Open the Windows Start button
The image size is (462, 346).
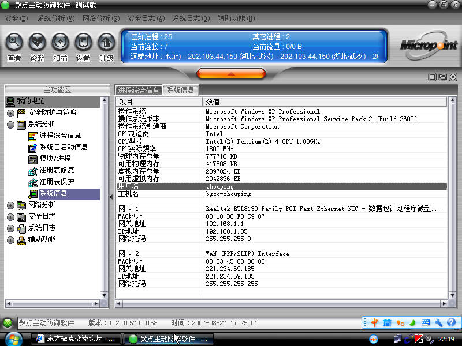13,339
